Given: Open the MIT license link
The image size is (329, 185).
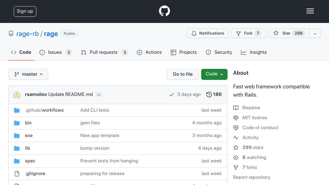Looking at the screenshot, I should coord(255,118).
